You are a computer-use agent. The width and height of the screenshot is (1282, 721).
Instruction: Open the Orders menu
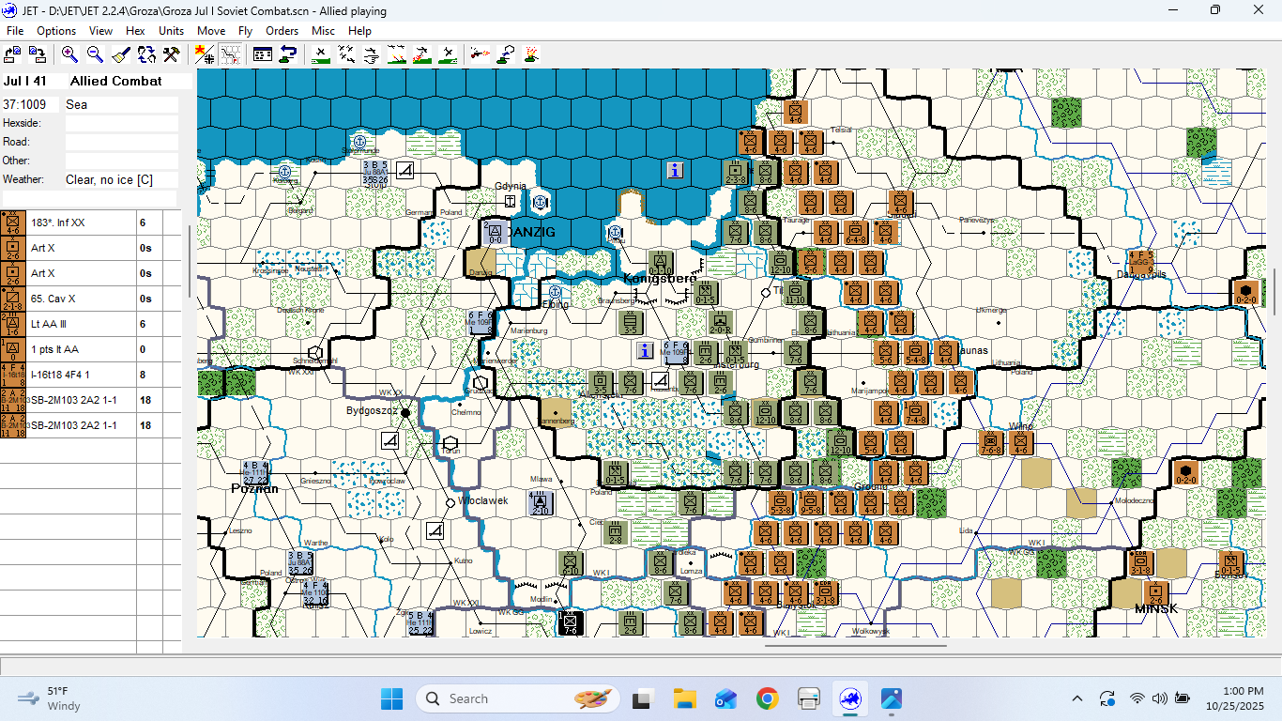pos(282,31)
